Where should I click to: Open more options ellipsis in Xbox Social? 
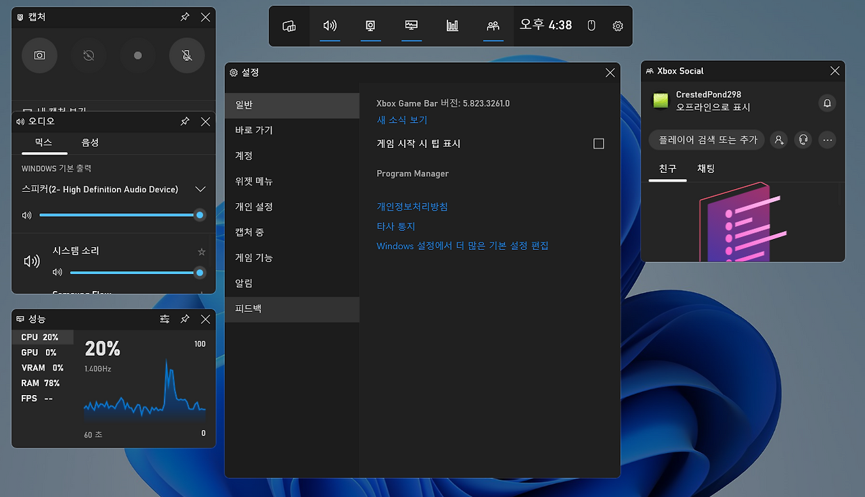coord(828,140)
